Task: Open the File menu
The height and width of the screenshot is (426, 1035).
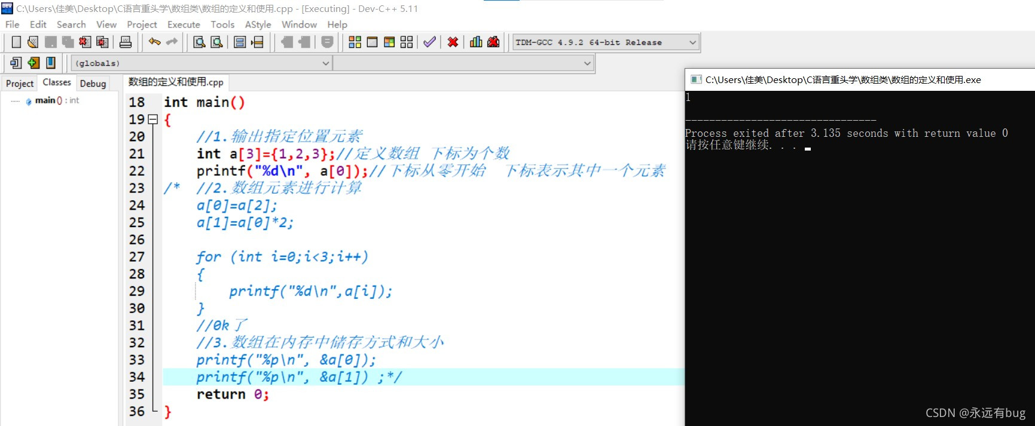Action: pos(12,24)
